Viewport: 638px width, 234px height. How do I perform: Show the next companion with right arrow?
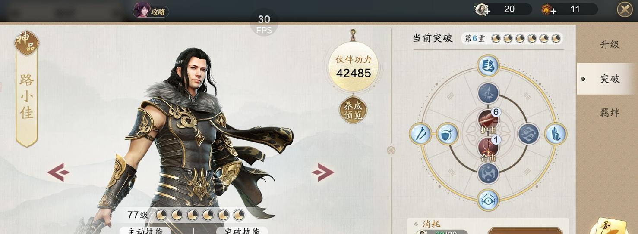pos(323,172)
